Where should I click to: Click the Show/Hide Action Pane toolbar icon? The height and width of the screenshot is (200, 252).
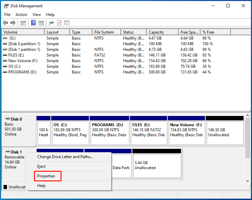coord(41,23)
